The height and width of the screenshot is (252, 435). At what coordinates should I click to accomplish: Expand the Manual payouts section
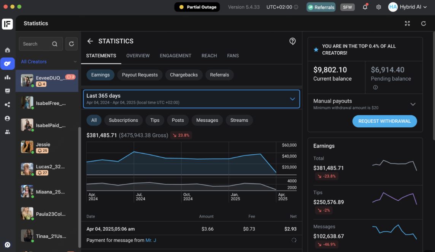pos(413,104)
